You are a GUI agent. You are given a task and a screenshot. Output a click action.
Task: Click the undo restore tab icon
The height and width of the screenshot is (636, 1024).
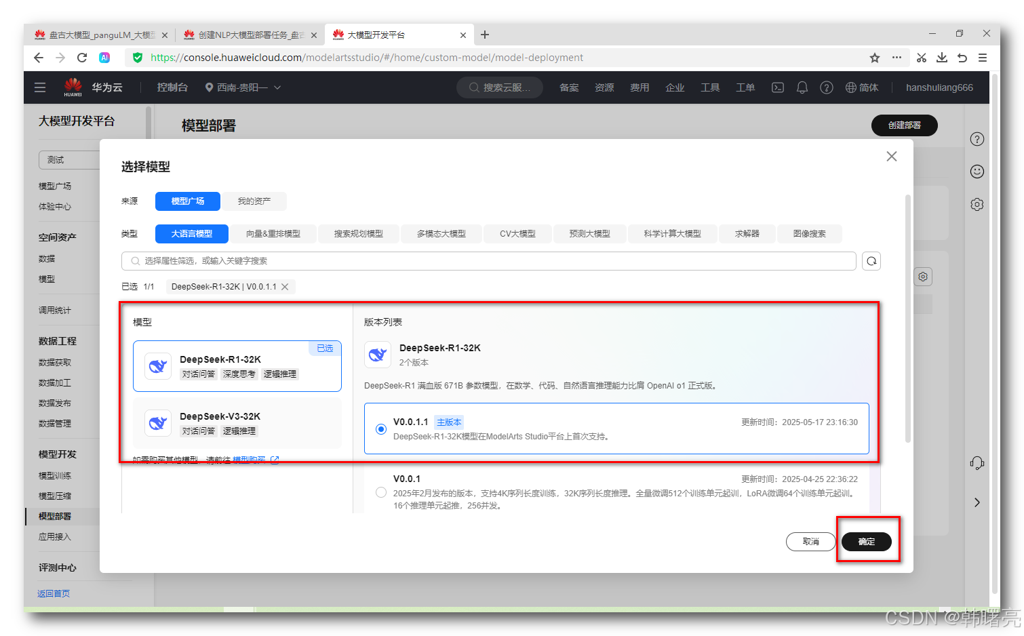point(962,58)
